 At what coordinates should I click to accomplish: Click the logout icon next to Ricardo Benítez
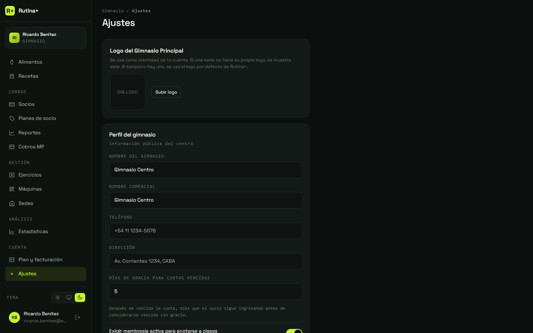tap(78, 317)
